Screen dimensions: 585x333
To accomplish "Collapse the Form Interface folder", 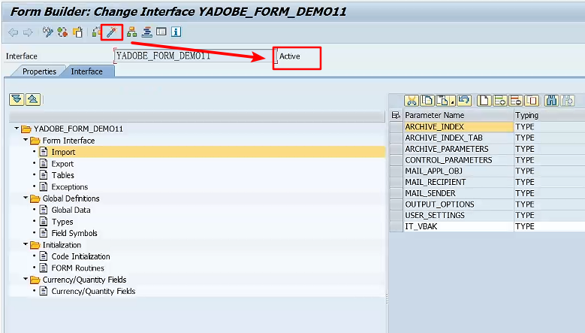I will click(x=26, y=141).
